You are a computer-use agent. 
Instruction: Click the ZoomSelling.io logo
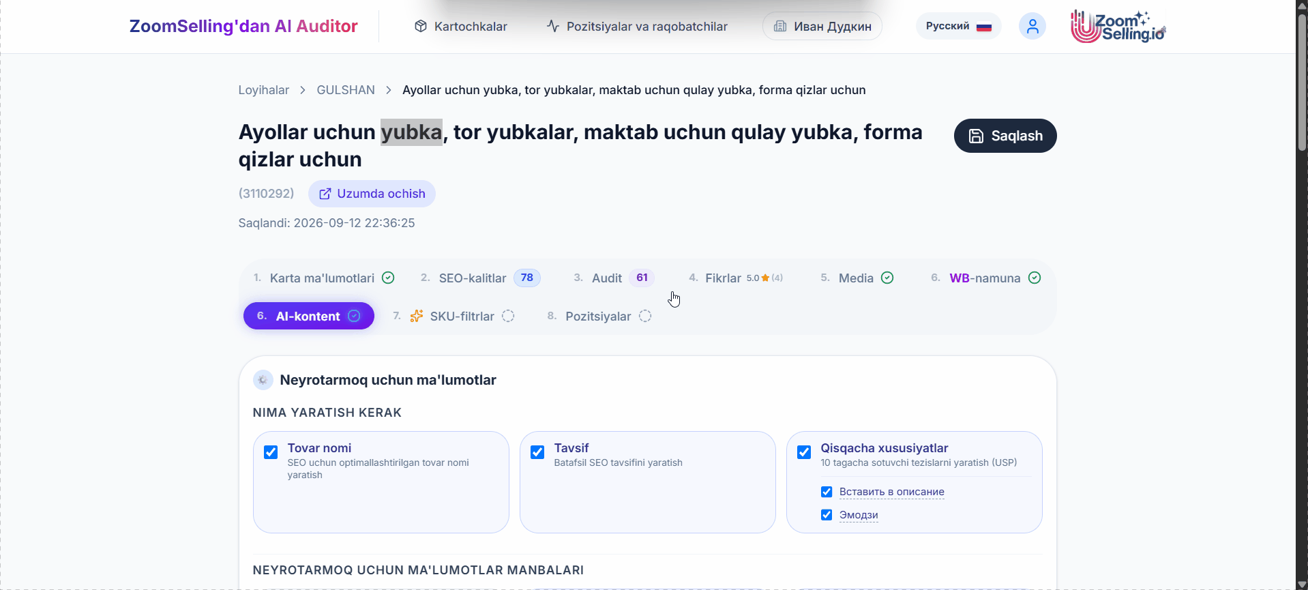(1118, 27)
